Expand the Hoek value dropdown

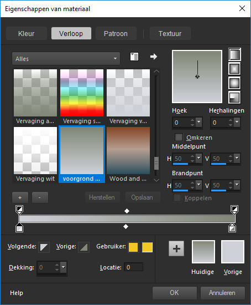pyautogui.click(x=199, y=122)
